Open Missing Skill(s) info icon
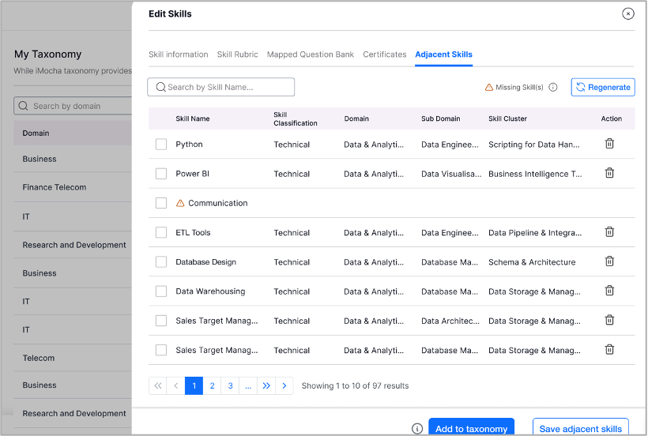 553,87
